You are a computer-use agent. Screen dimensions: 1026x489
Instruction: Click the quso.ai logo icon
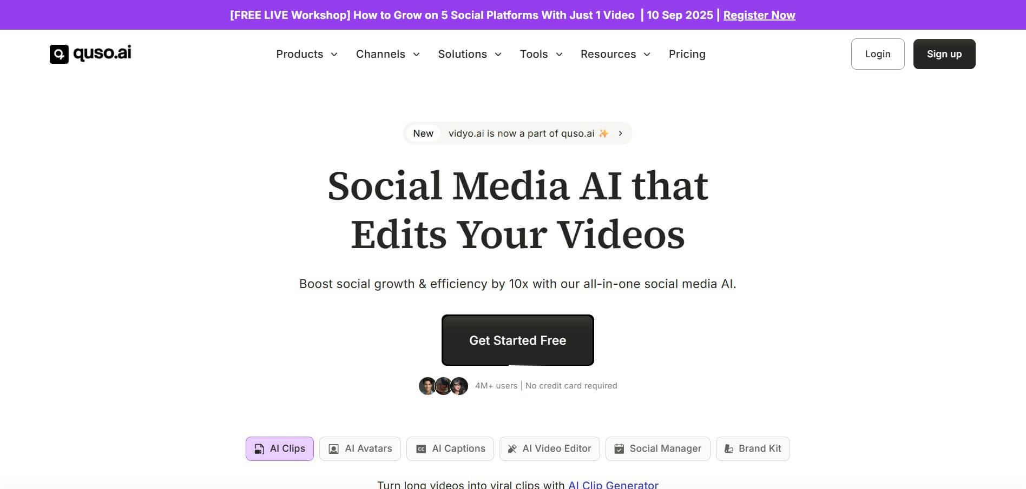[59, 54]
